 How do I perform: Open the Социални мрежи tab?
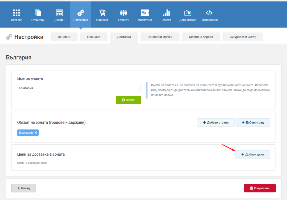[x=160, y=37]
